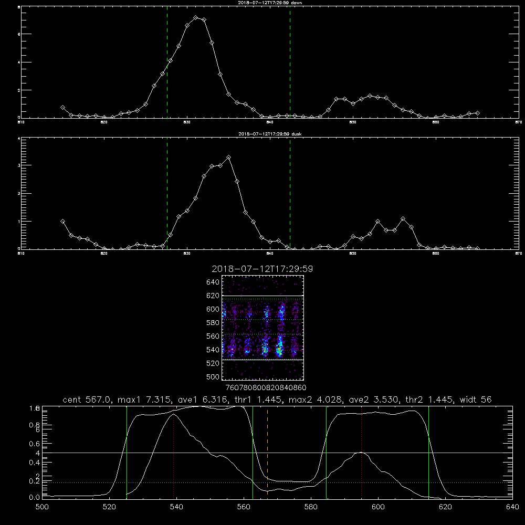
Task: Select the 'max2 4.028' value
Action: point(316,400)
